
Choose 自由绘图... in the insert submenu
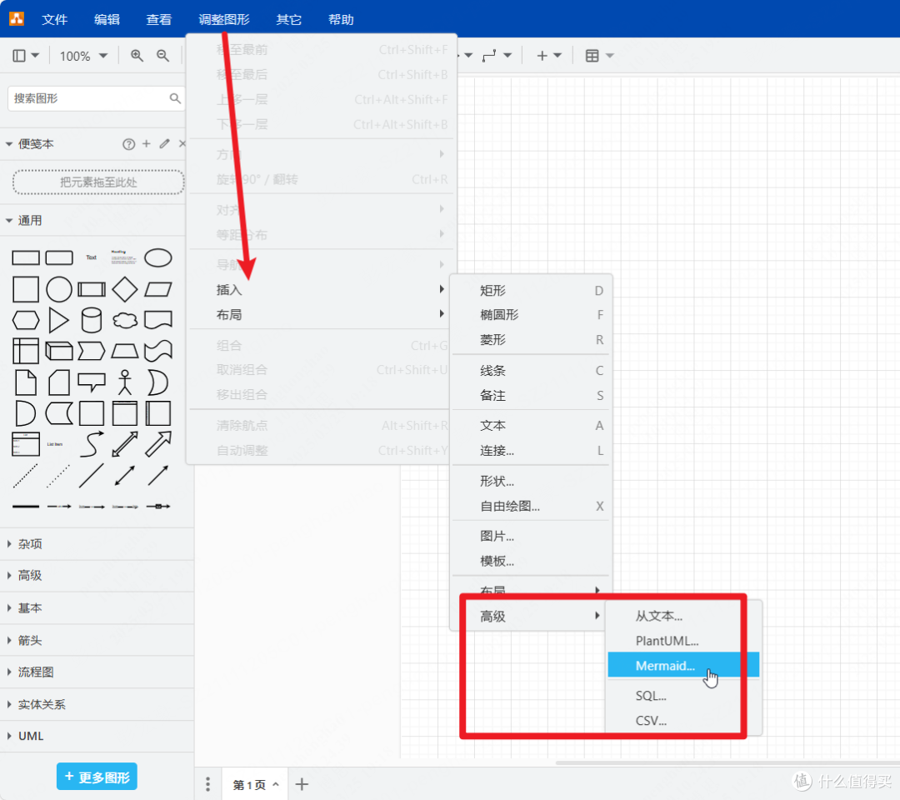532,506
